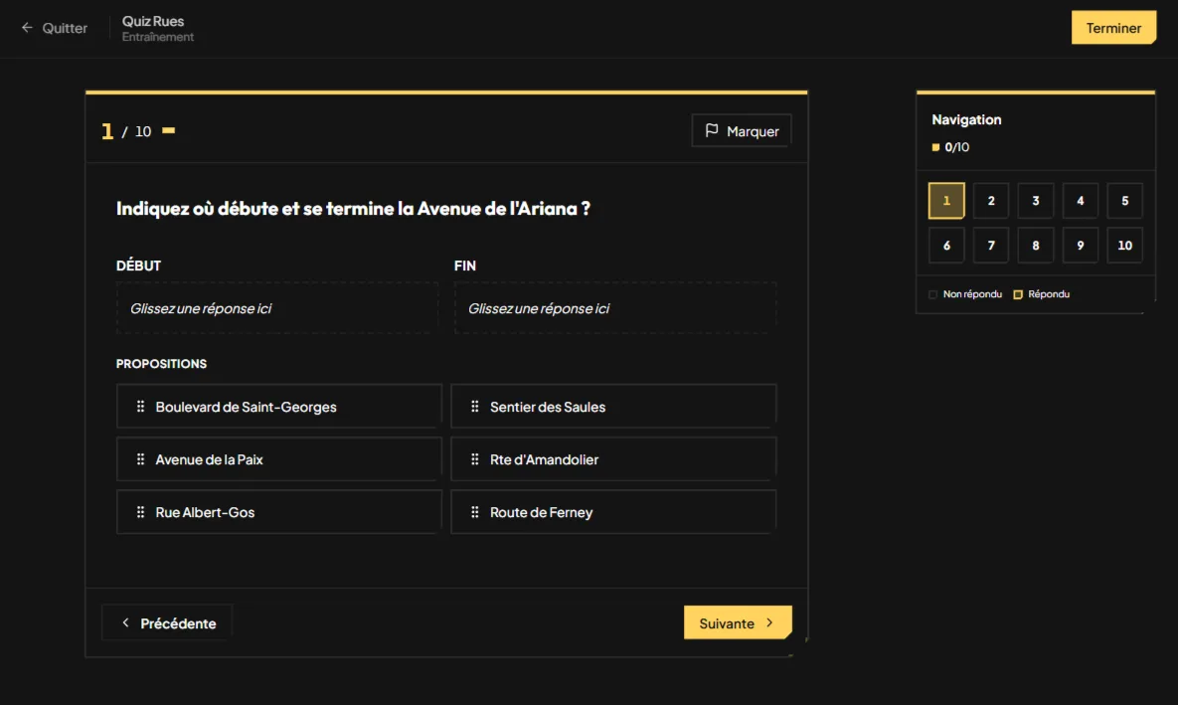Click the chevron icon in Précédente
Screen dimensions: 1178x705
point(125,623)
